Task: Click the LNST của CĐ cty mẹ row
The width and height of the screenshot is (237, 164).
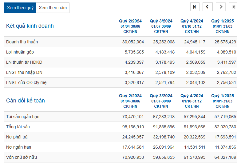Action: [26, 82]
